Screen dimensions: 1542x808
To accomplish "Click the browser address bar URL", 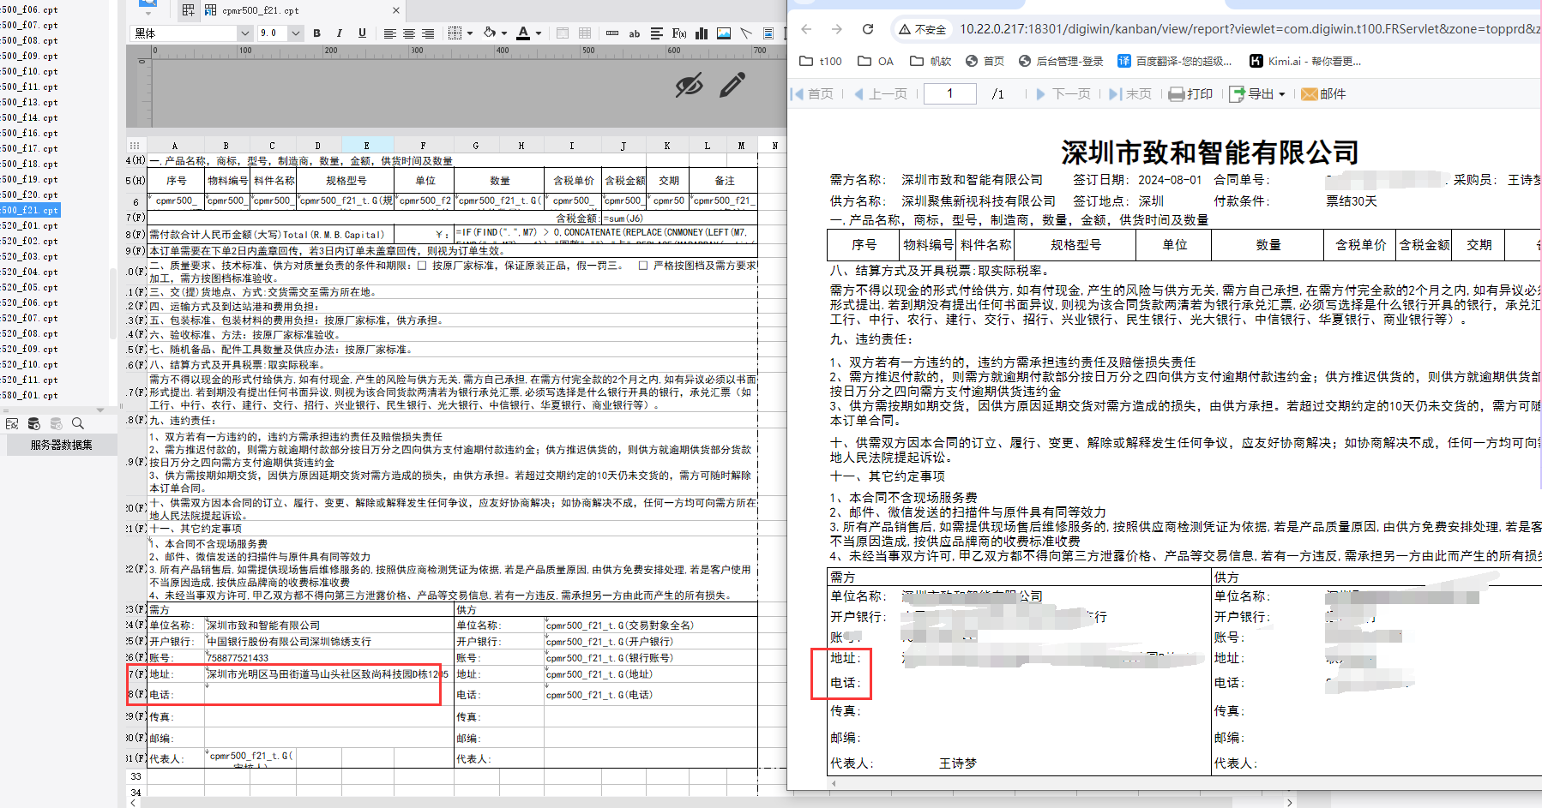I will click(1250, 29).
